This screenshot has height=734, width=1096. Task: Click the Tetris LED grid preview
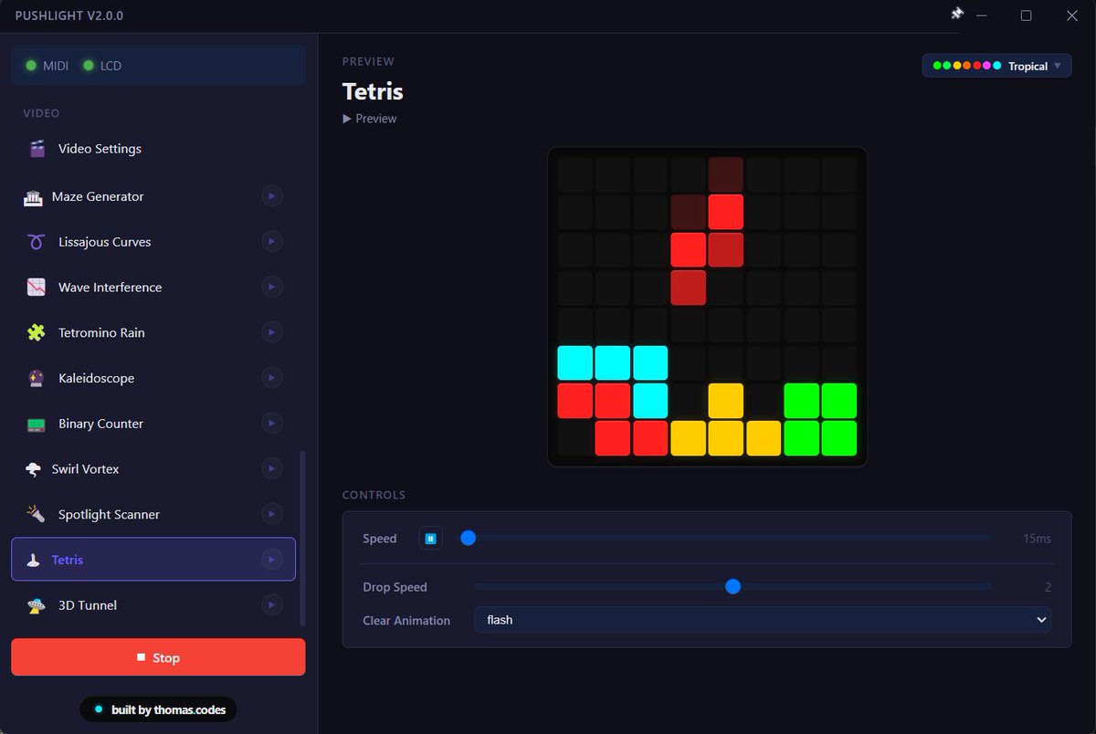pos(707,307)
